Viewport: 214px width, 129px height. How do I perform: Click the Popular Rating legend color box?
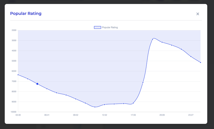(x=98, y=28)
